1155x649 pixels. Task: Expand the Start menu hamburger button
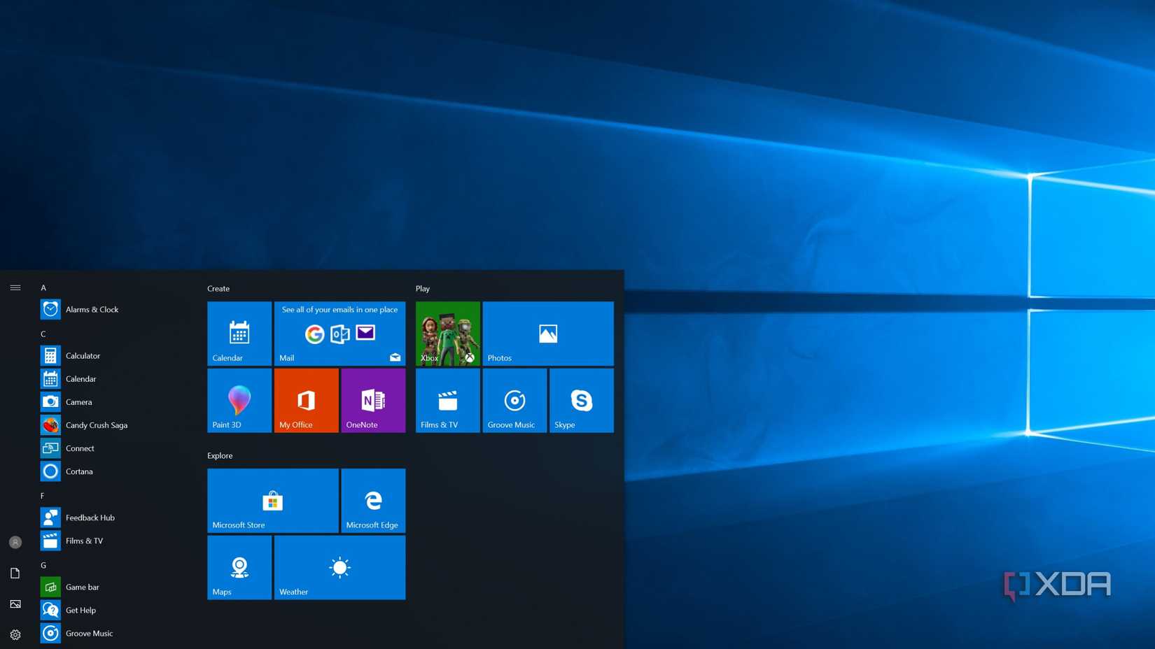click(15, 287)
